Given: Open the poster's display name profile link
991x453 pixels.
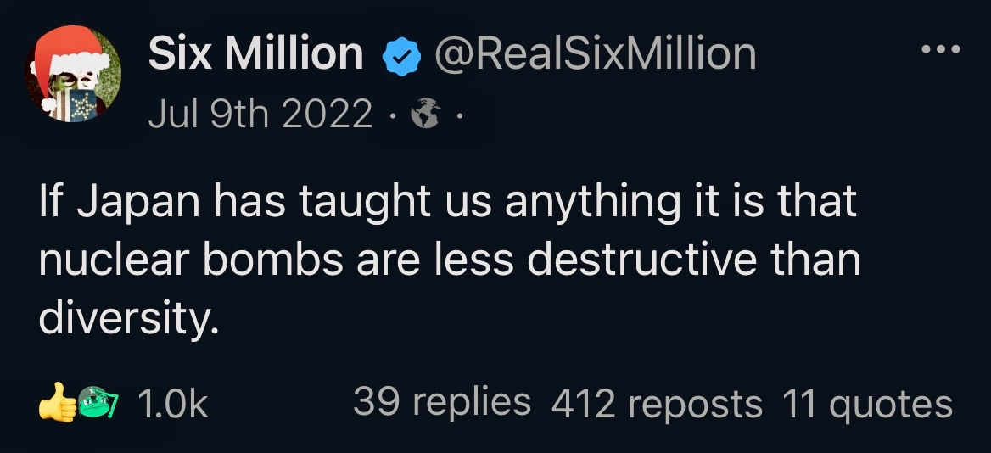Looking at the screenshot, I should point(255,55).
